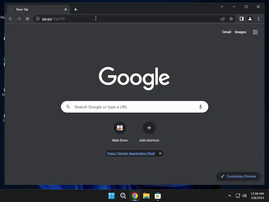Screen dimensions: 269x202
Task: Select the New Tab tab
Action: [x=38, y=9]
